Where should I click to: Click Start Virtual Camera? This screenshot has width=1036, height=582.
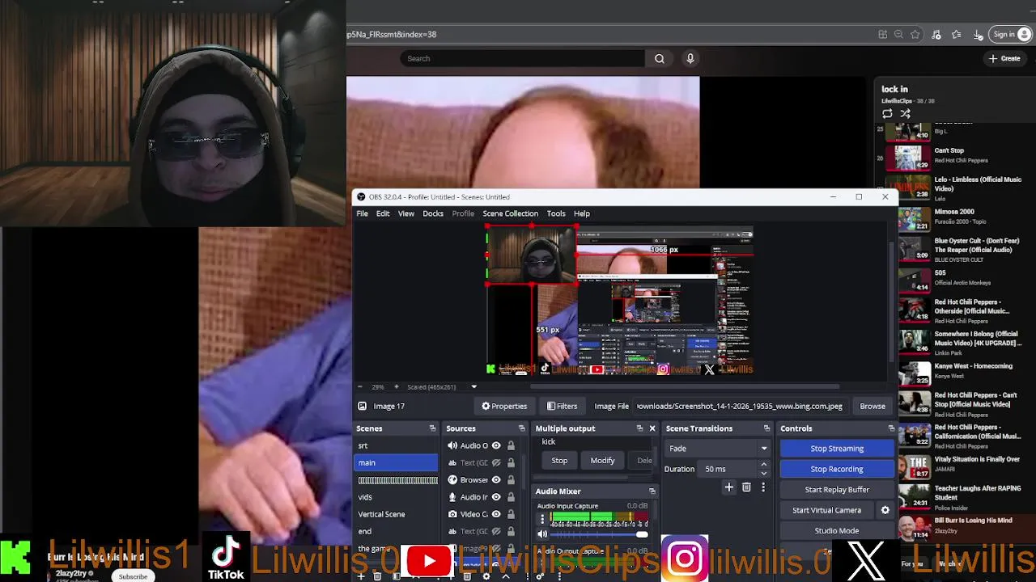(826, 510)
